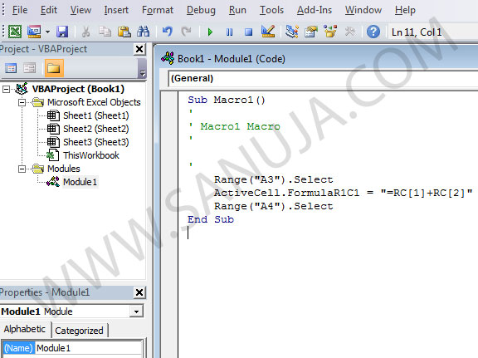Open Project Explorer icon in the toolbar

click(292, 32)
